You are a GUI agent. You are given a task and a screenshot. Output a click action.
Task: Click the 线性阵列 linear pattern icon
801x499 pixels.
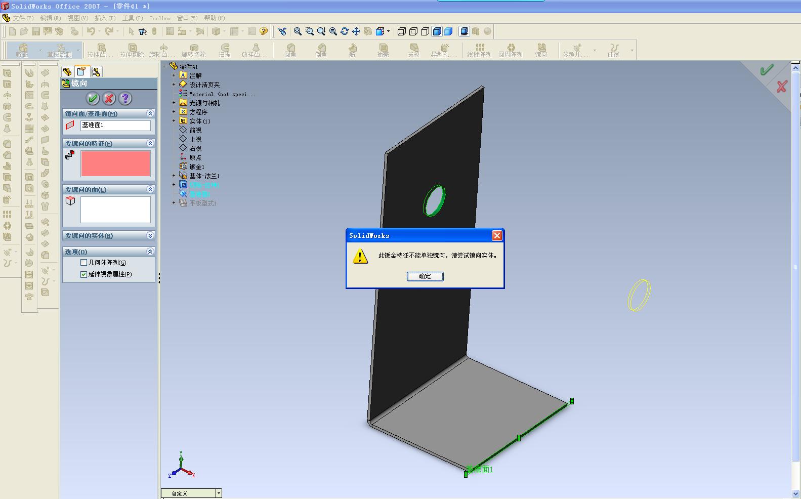pyautogui.click(x=479, y=50)
